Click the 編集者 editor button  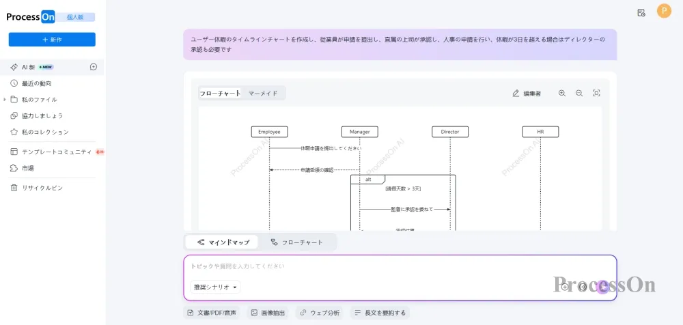point(527,94)
